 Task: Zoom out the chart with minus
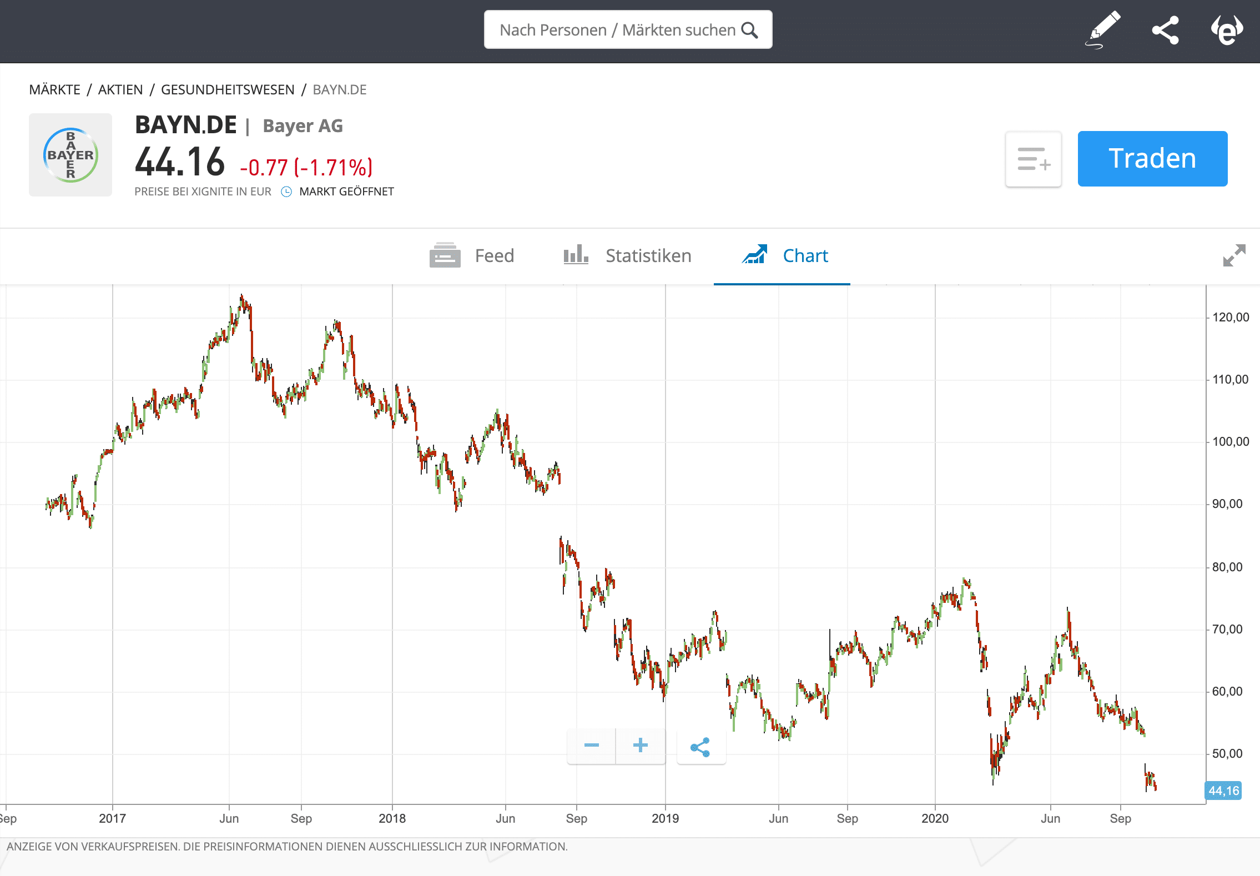pyautogui.click(x=592, y=746)
